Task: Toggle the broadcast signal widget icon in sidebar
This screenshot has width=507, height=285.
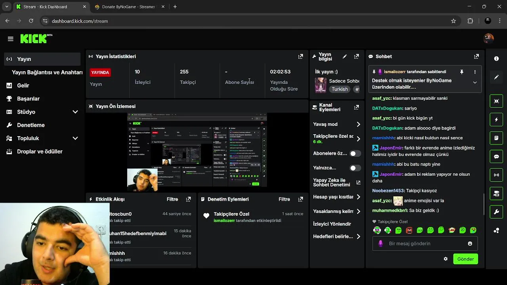Action: click(x=496, y=175)
